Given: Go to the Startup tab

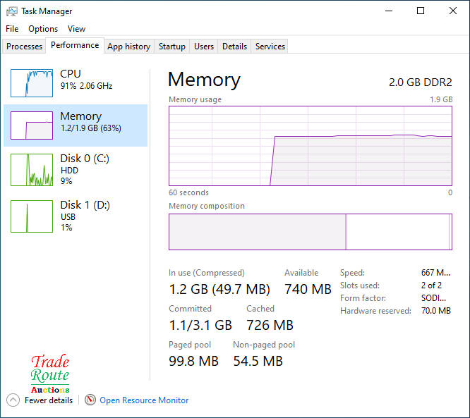Looking at the screenshot, I should click(x=171, y=47).
